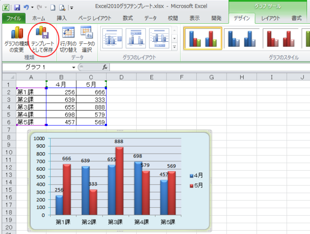Open the ファイル tab
This screenshot has width=310, height=234.
coord(14,18)
